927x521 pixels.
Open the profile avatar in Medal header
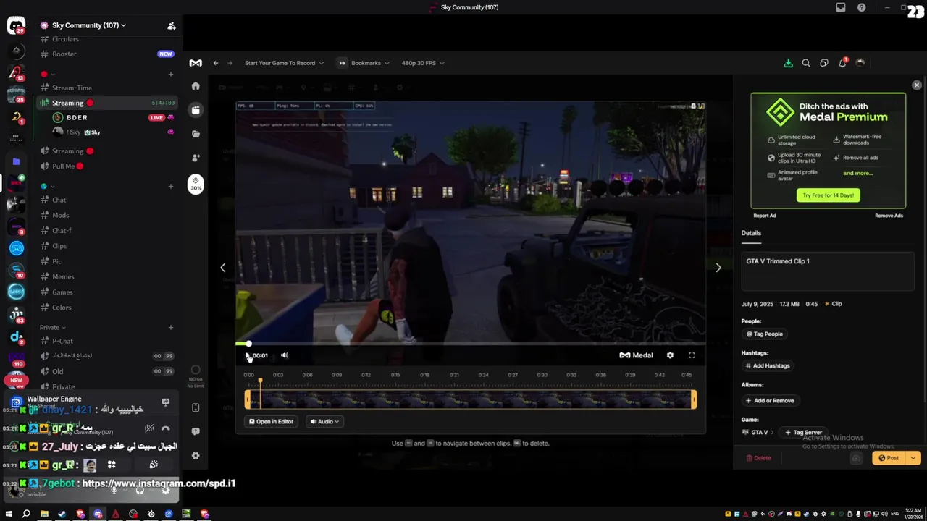860,63
